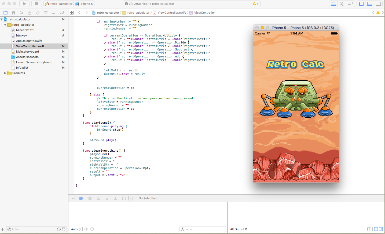
Task: Open the Simulate Location menu
Action: click(x=133, y=198)
